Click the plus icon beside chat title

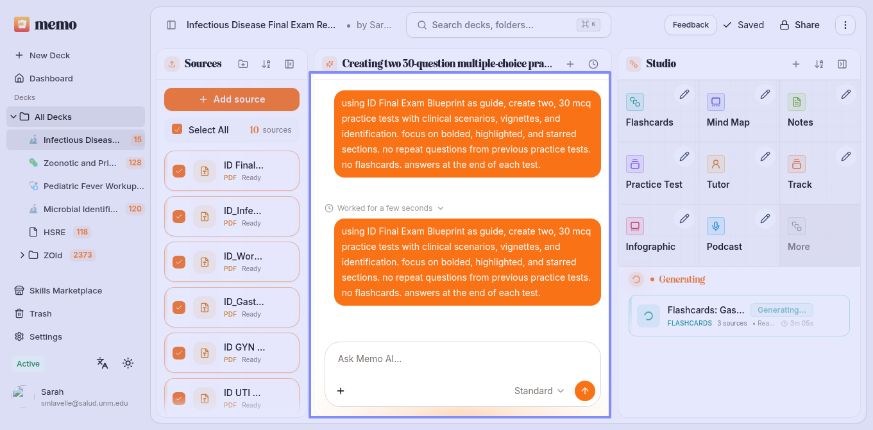(570, 64)
